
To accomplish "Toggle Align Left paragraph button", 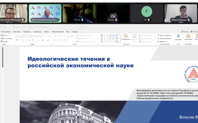I will click(x=55, y=40).
